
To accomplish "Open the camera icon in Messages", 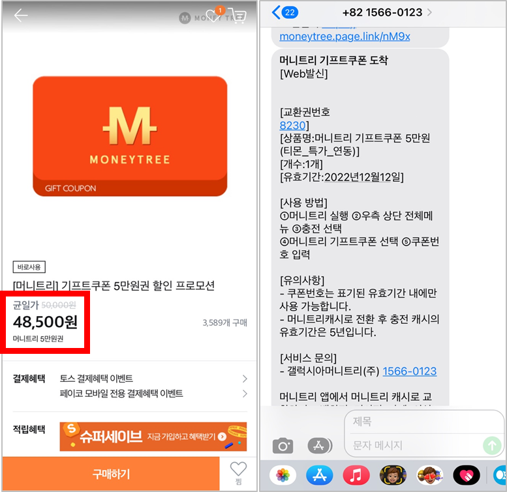I will click(x=283, y=446).
